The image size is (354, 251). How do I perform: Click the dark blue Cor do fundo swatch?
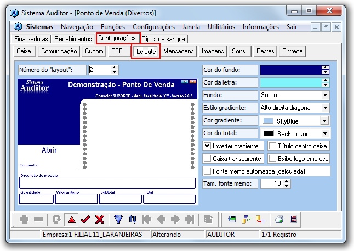coord(291,70)
